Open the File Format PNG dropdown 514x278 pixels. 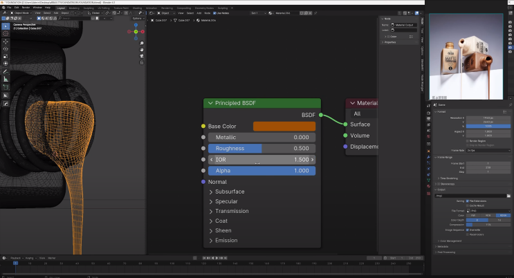[x=488, y=210]
